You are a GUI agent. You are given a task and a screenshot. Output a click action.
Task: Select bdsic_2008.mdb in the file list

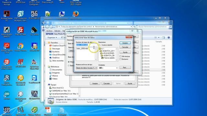82,49
